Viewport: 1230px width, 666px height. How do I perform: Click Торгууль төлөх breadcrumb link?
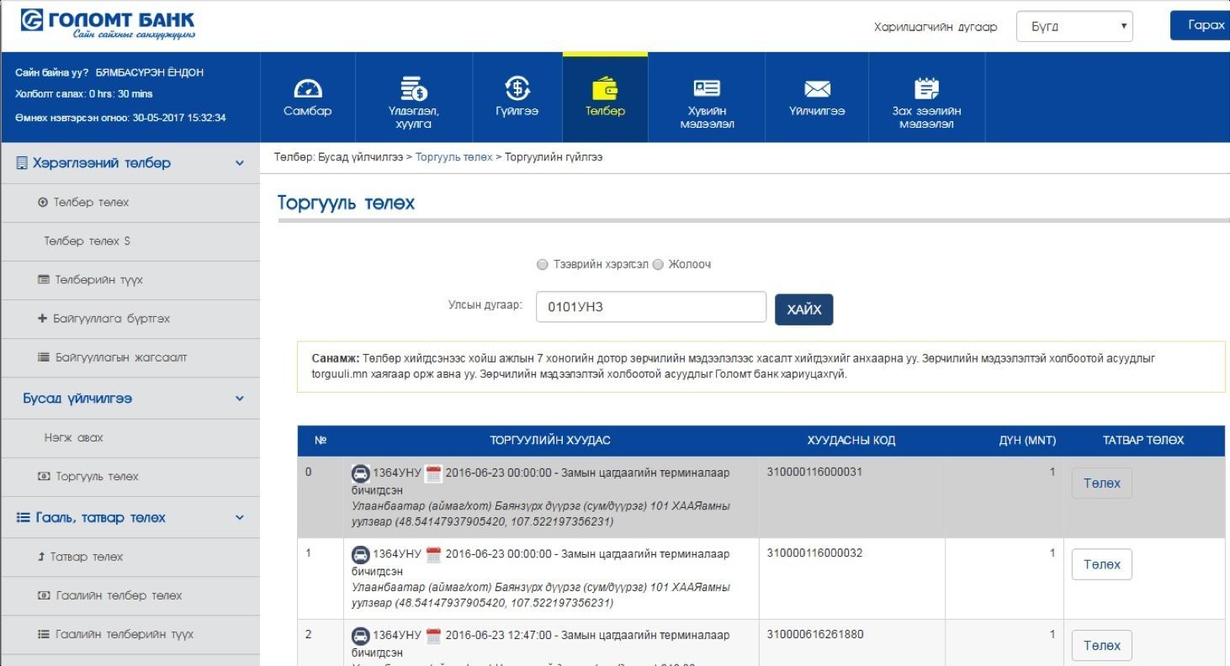(453, 157)
